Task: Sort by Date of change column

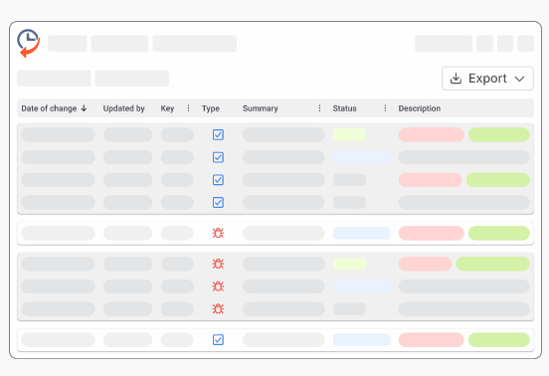Action: (49, 108)
